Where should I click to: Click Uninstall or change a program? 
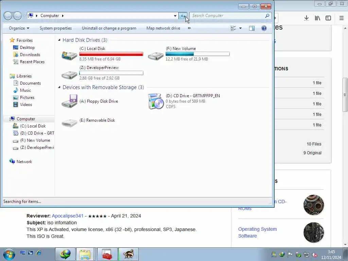point(109,28)
